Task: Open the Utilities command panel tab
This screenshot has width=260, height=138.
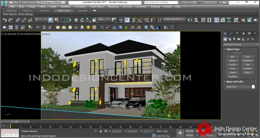Action: pos(255,34)
